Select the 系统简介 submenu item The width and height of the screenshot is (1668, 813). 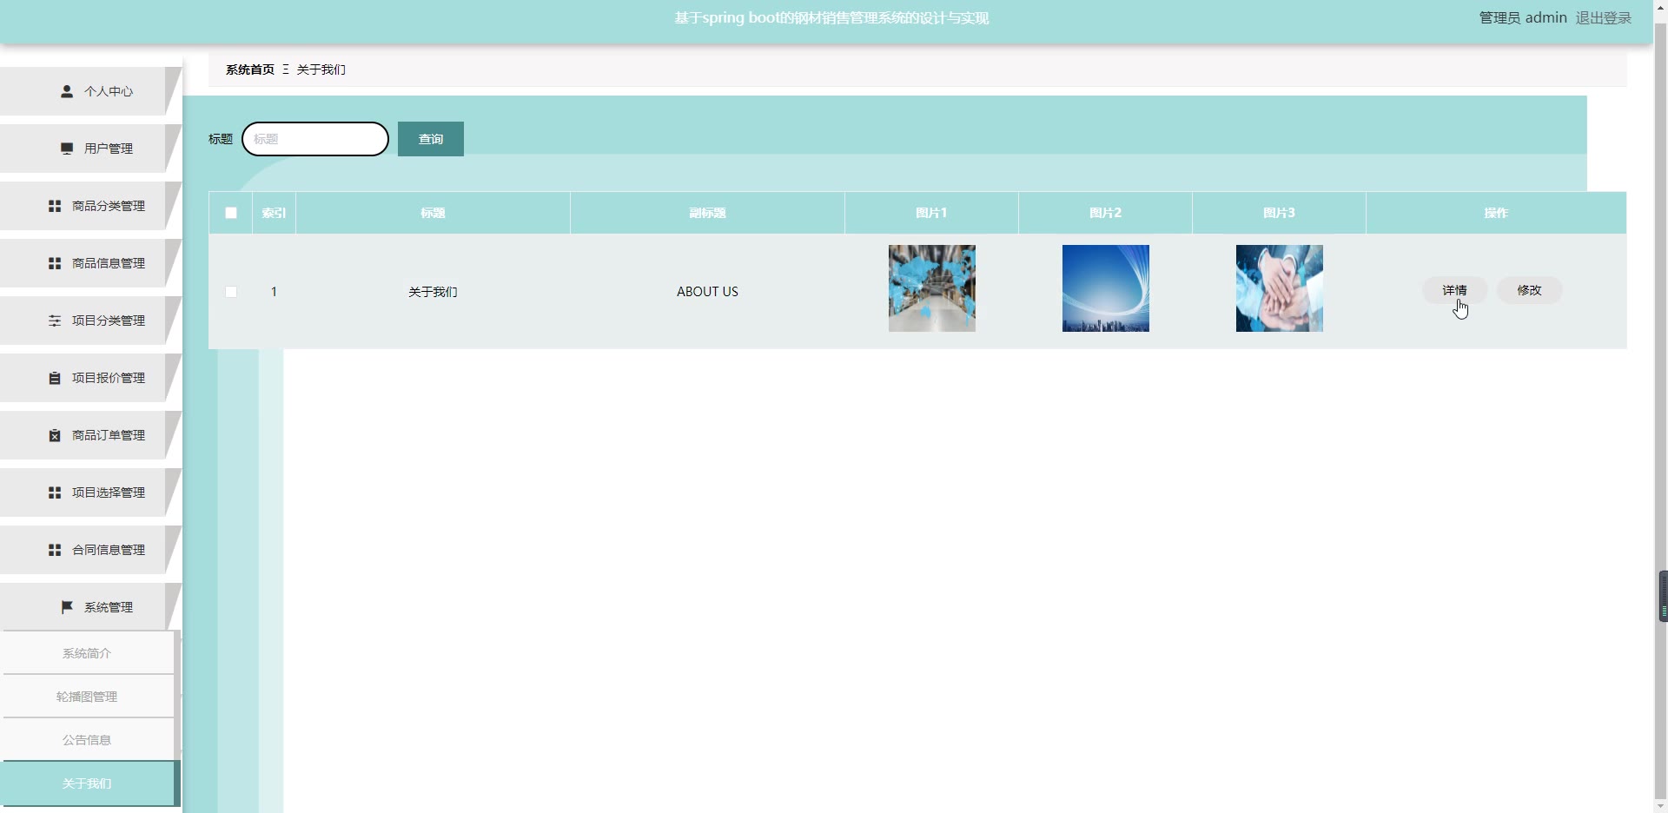(x=89, y=653)
